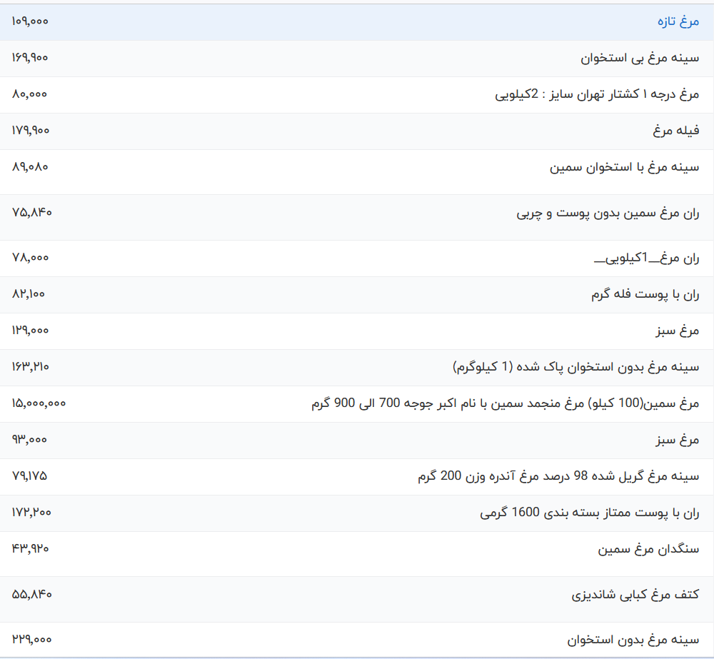Select the price ۸۲,۱۰۰

29,294
